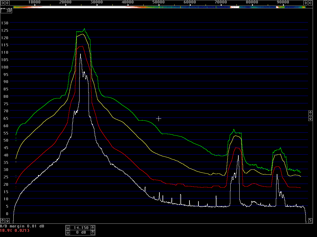This screenshot has width=317, height=237.
Task: Click the right-arrow button at top-left of frequency scale
Action: [2, 3]
